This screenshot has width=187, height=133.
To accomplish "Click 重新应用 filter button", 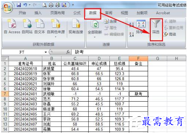I will coord(174,28).
